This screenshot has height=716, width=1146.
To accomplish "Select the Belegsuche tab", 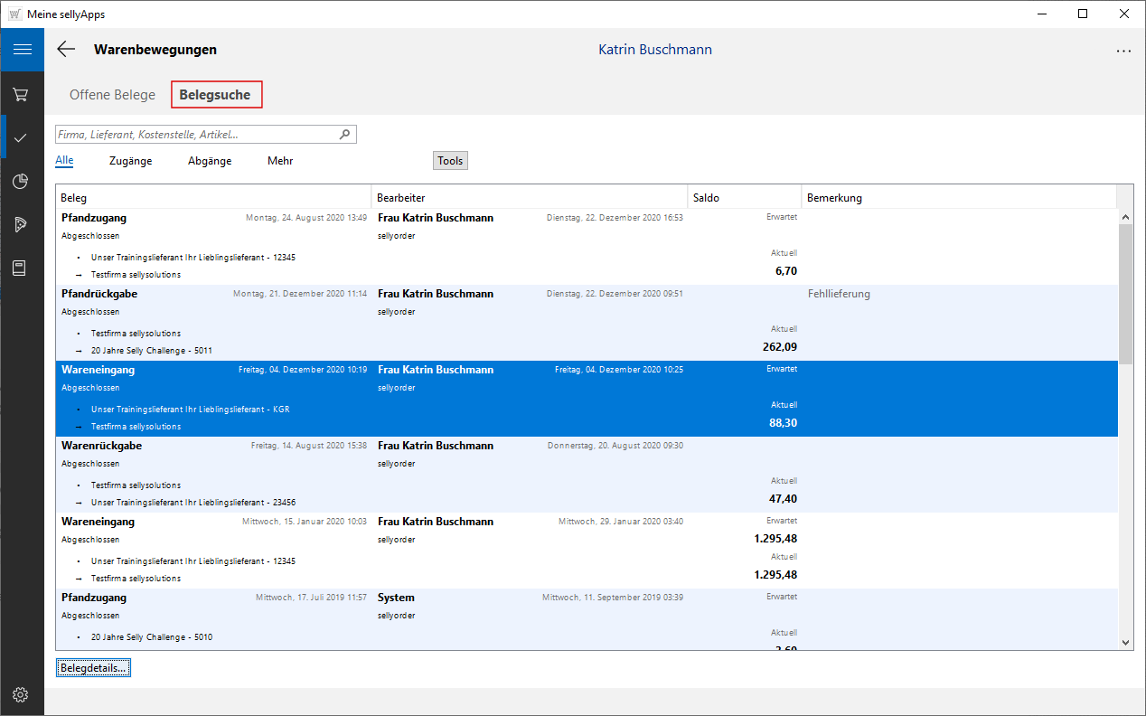I will click(x=215, y=95).
